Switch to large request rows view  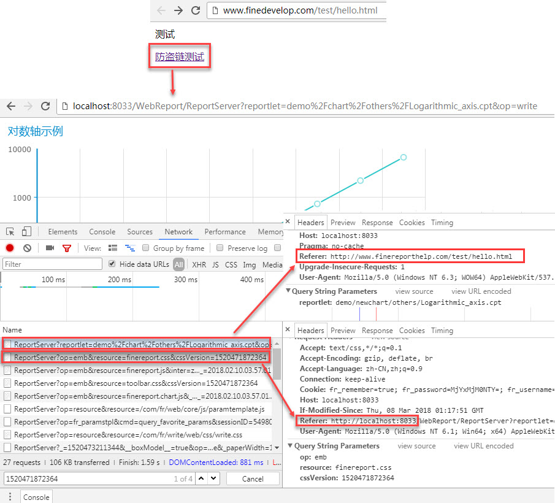(x=113, y=248)
